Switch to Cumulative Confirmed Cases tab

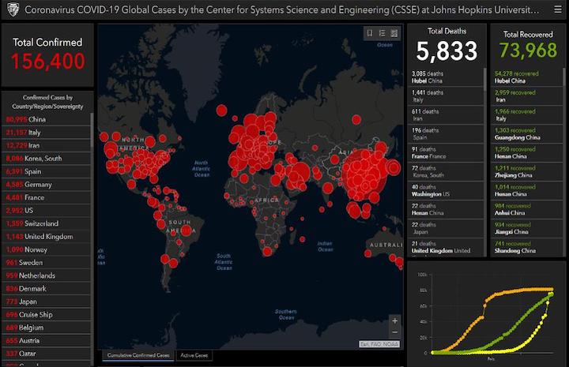pos(138,355)
